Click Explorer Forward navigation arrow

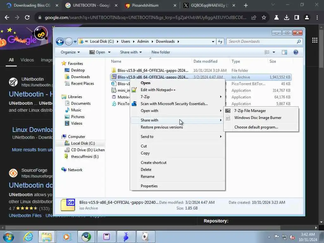point(69,41)
